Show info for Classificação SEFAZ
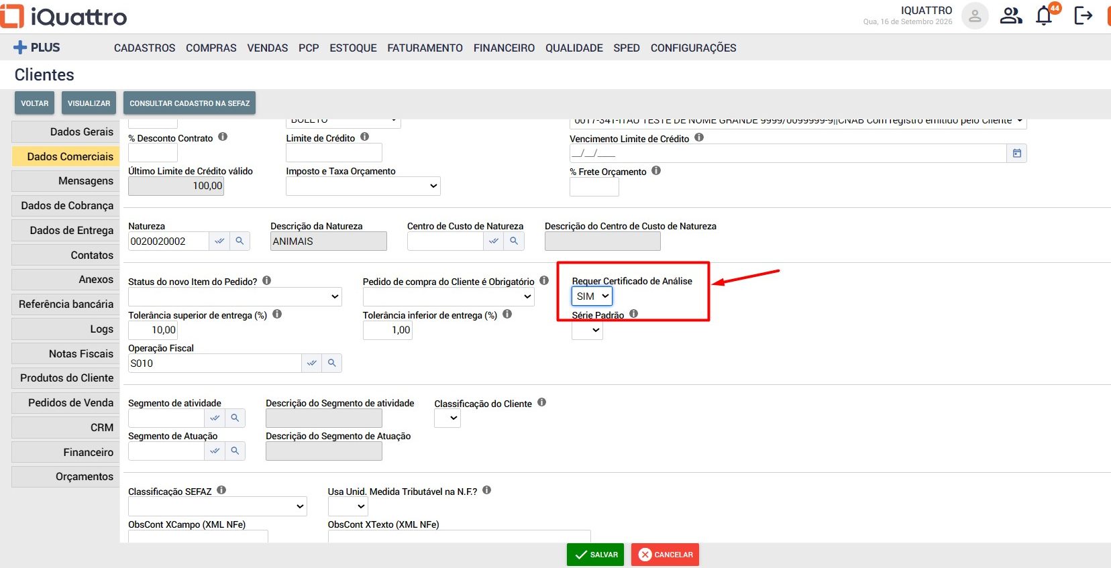Screen dimensions: 1111x568 221,490
